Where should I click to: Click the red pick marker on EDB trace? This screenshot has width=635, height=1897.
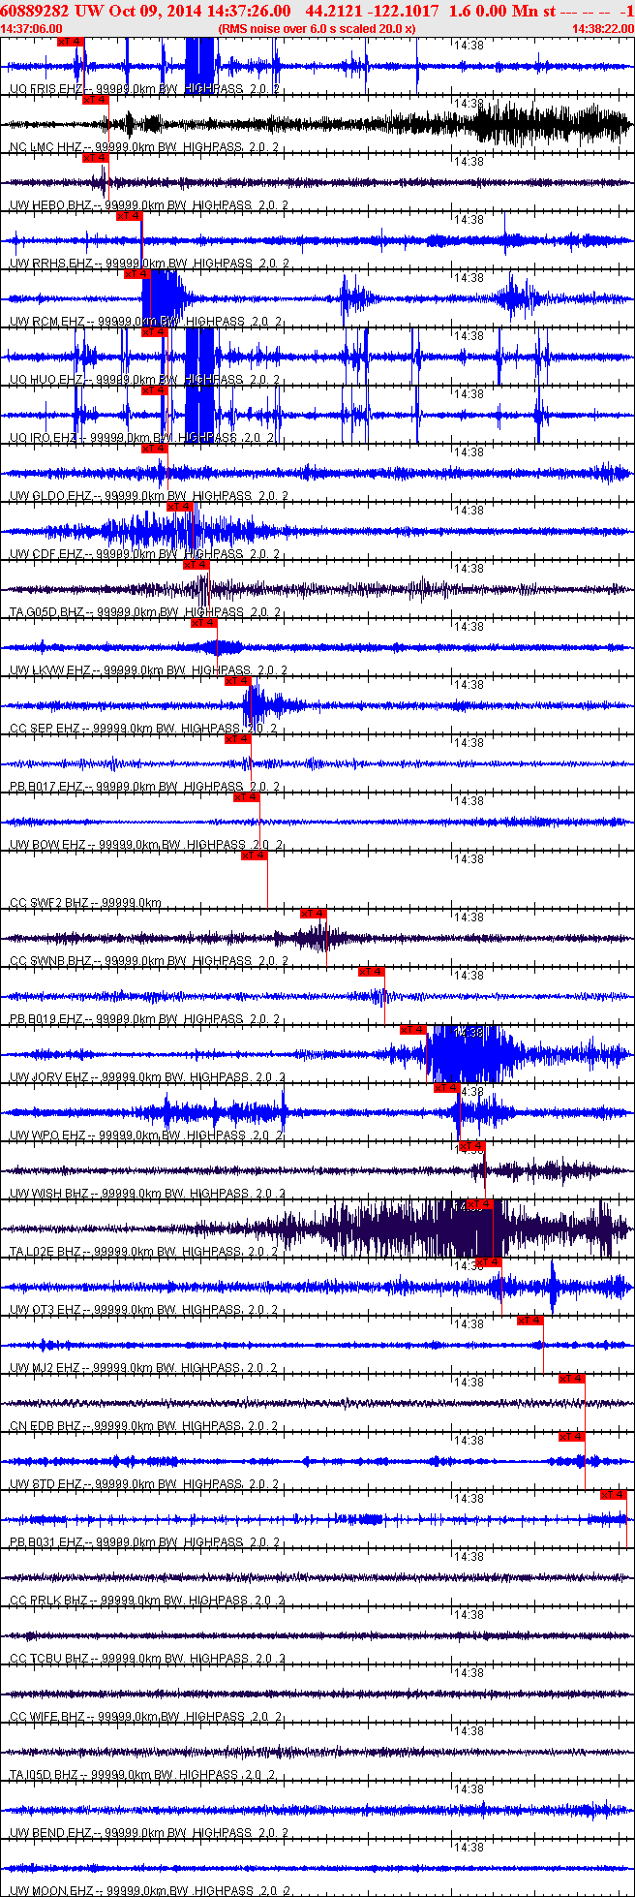coord(572,1379)
